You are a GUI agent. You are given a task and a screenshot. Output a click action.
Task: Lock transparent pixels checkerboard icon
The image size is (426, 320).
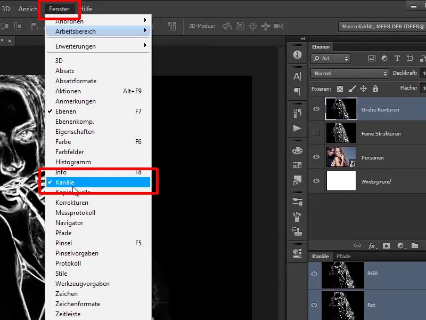340,89
